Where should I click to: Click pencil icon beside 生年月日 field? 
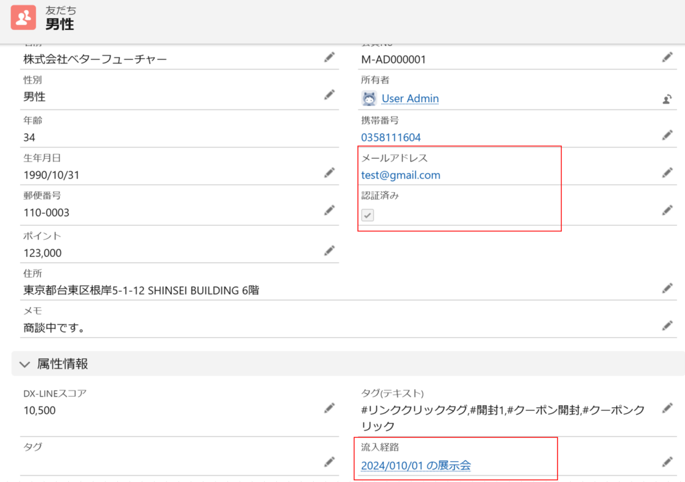pyautogui.click(x=329, y=173)
